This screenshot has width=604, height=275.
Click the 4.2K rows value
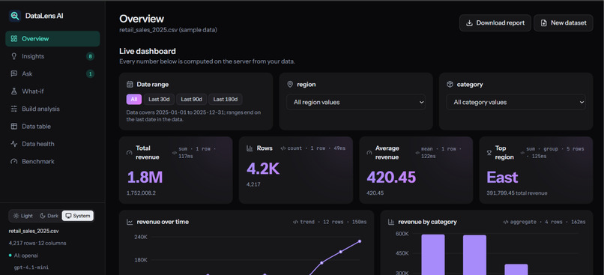pos(263,169)
